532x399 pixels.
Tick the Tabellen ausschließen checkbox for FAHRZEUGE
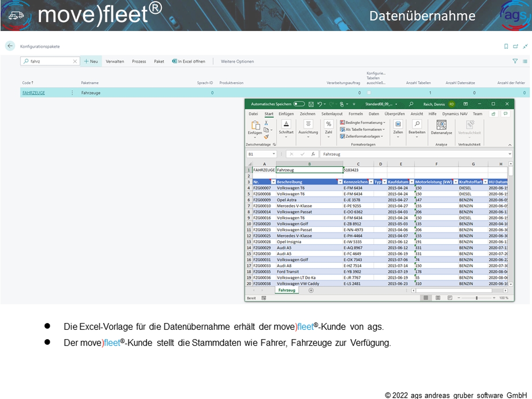pyautogui.click(x=368, y=93)
